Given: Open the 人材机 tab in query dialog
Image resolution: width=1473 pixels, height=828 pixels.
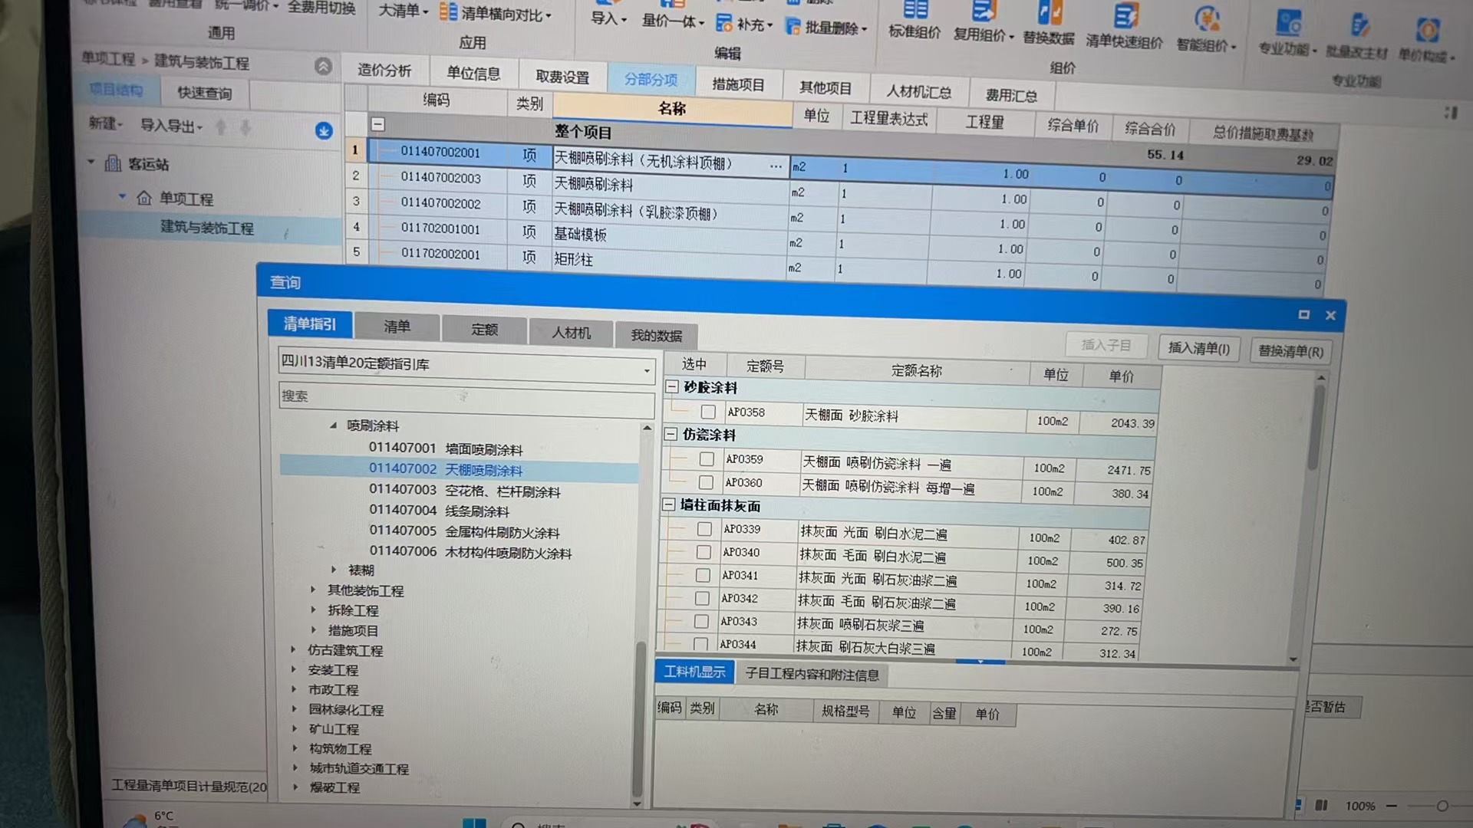Looking at the screenshot, I should 572,333.
